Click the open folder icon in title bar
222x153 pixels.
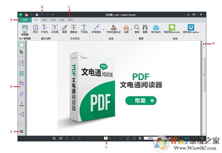tap(26, 15)
